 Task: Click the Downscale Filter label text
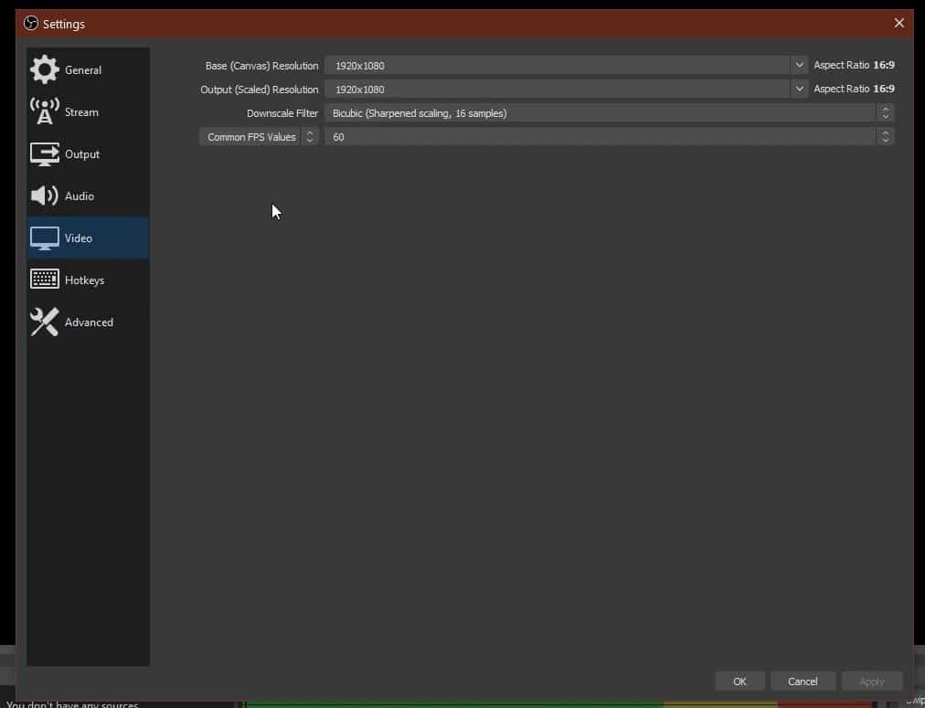pos(282,113)
